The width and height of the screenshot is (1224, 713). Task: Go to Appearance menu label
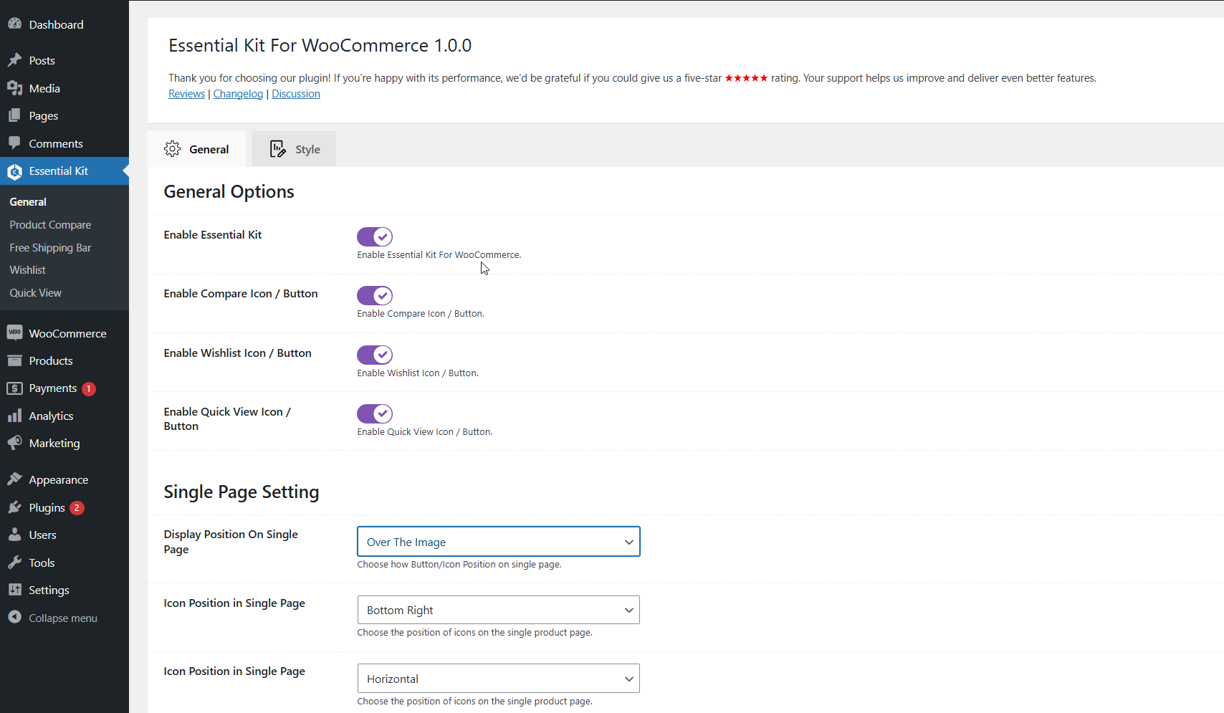(59, 480)
